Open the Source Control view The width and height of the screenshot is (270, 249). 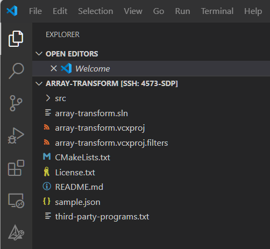pos(16,103)
